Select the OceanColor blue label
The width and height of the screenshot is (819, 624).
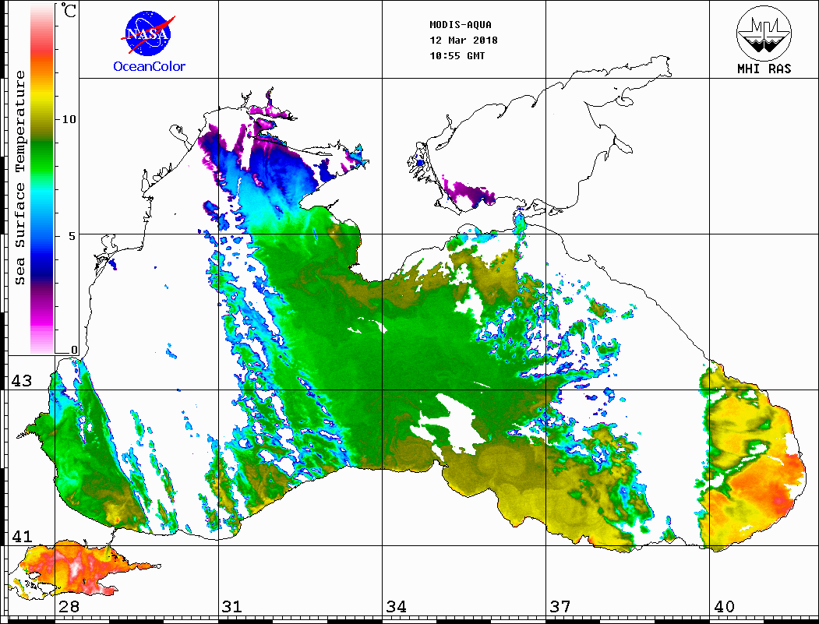point(150,66)
